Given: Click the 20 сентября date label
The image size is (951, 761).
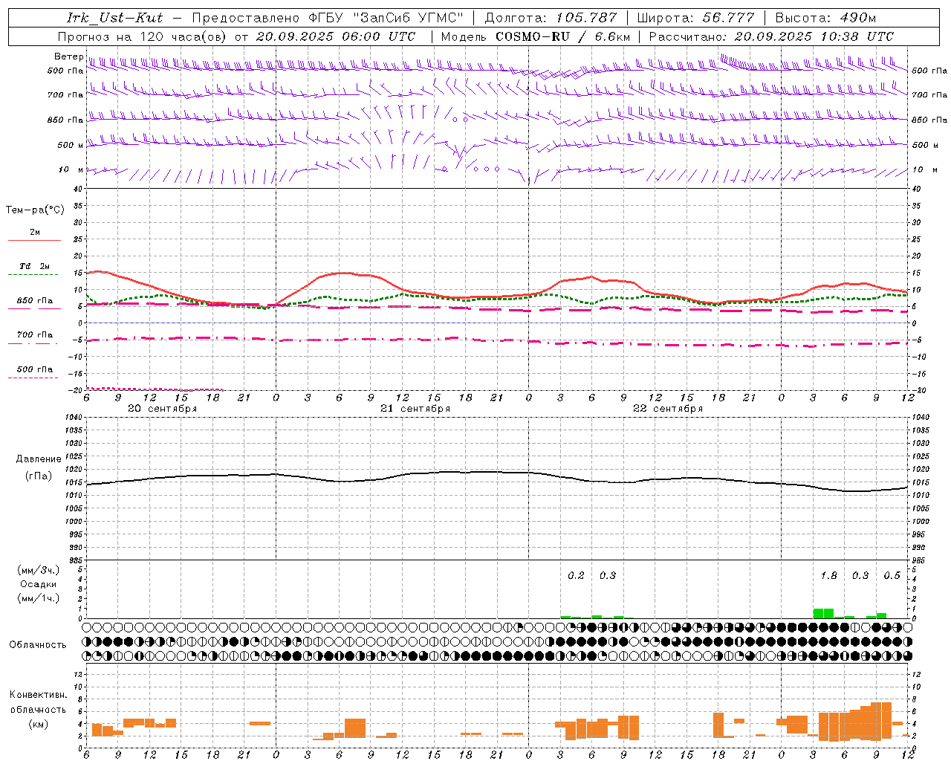Looking at the screenshot, I should tap(163, 409).
